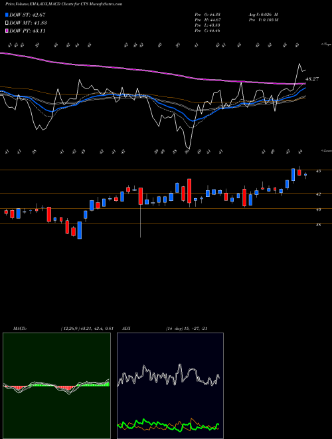Click the MACD histogram chart thumbnail

56,386
